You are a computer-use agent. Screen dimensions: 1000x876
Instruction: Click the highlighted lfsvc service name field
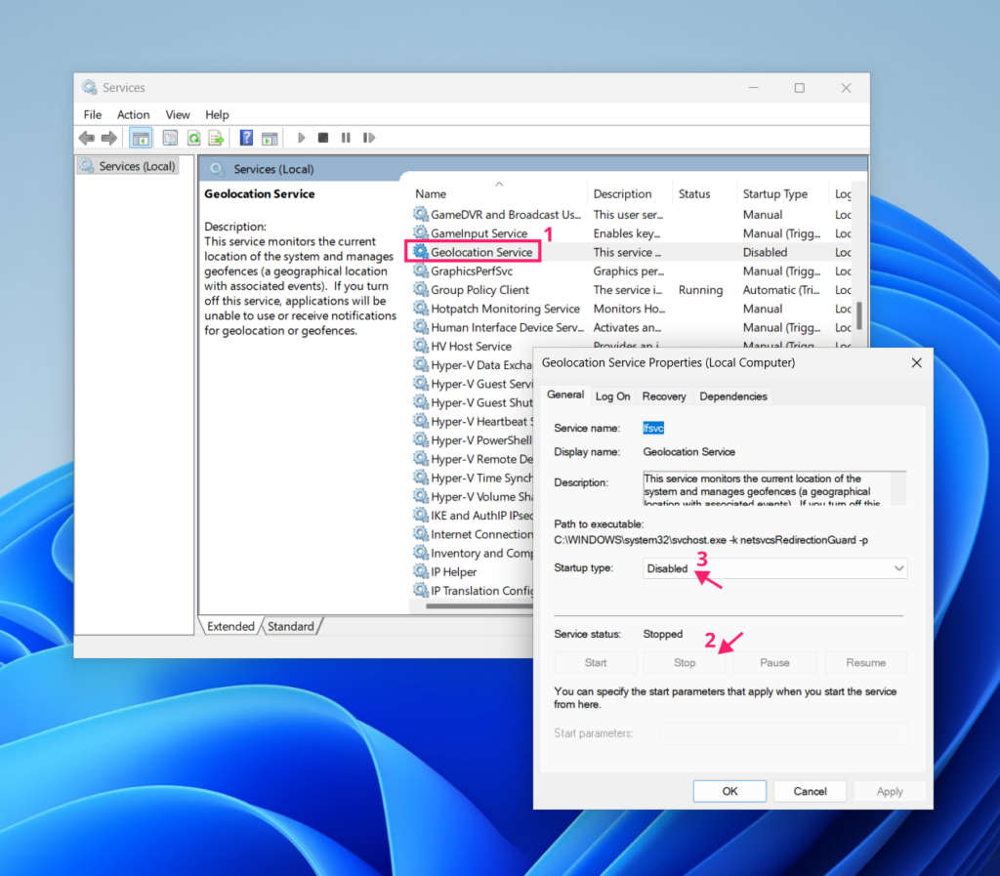click(x=653, y=428)
